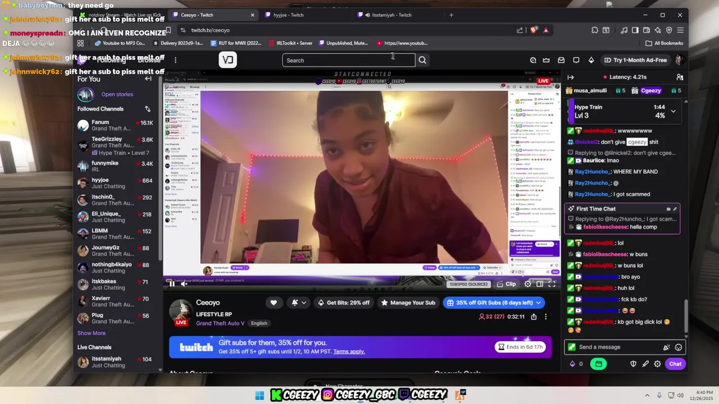The width and height of the screenshot is (719, 404).
Task: Open video player settings gear
Action: coord(527,284)
